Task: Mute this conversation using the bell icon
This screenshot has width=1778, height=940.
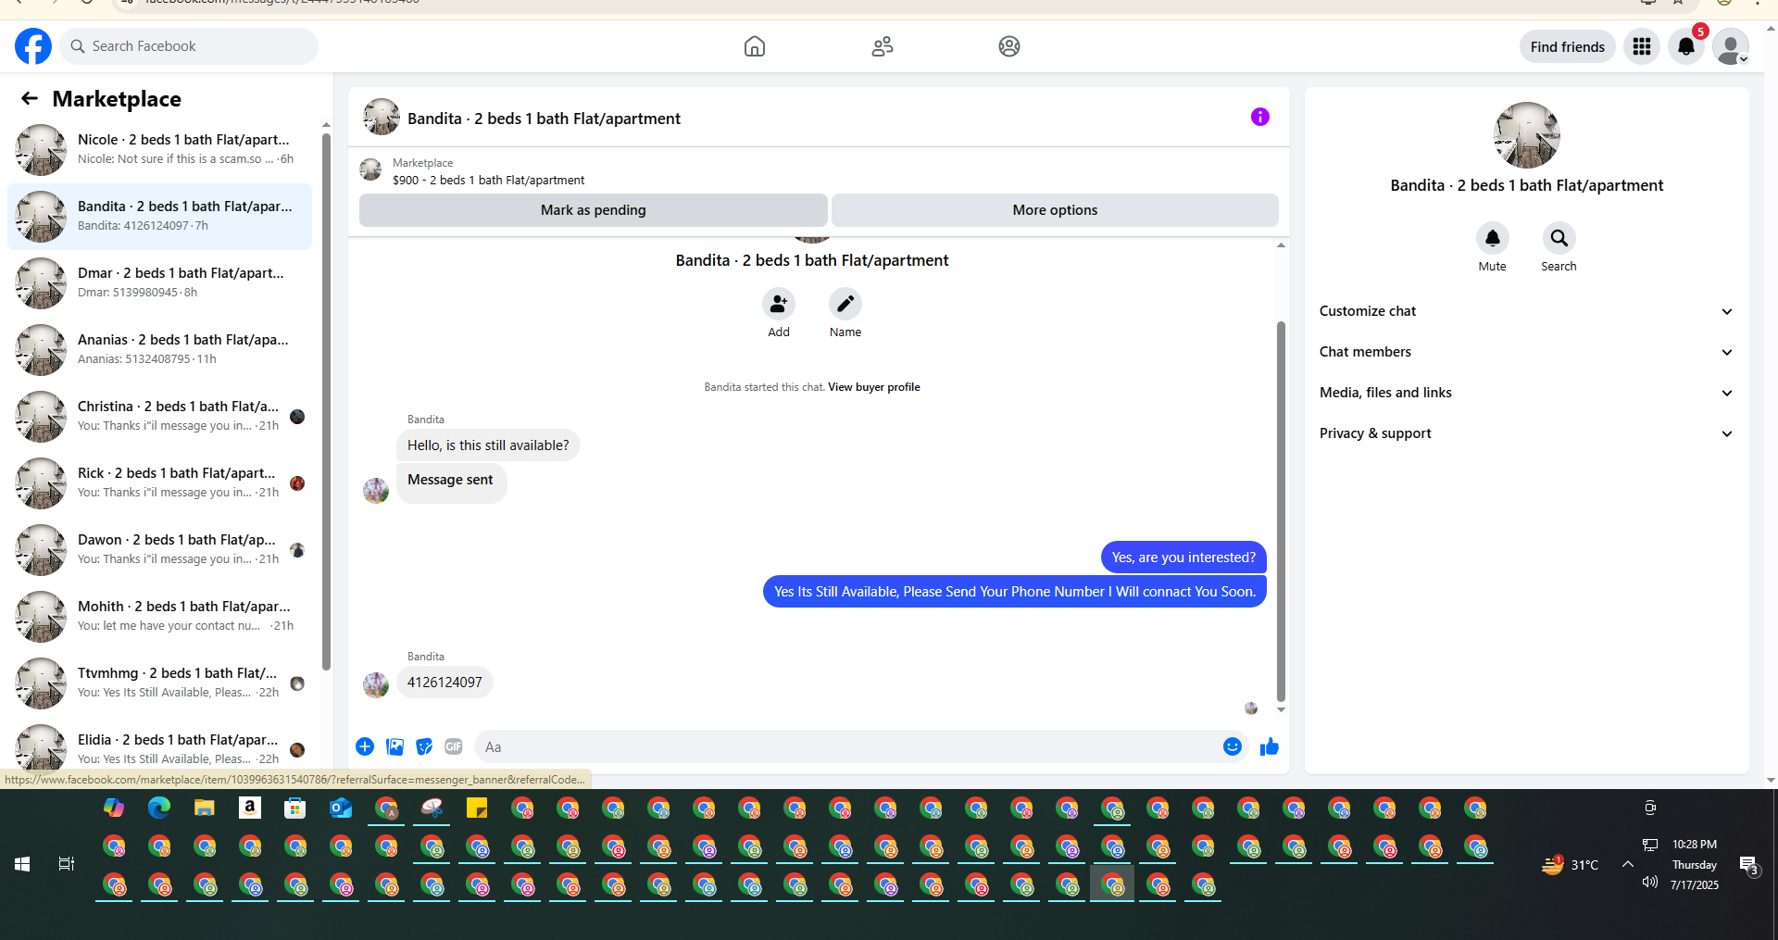Action: click(1493, 238)
